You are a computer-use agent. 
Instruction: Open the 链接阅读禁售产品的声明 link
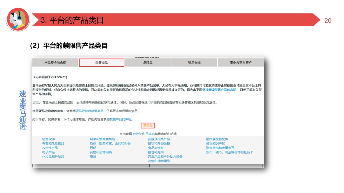point(219,90)
